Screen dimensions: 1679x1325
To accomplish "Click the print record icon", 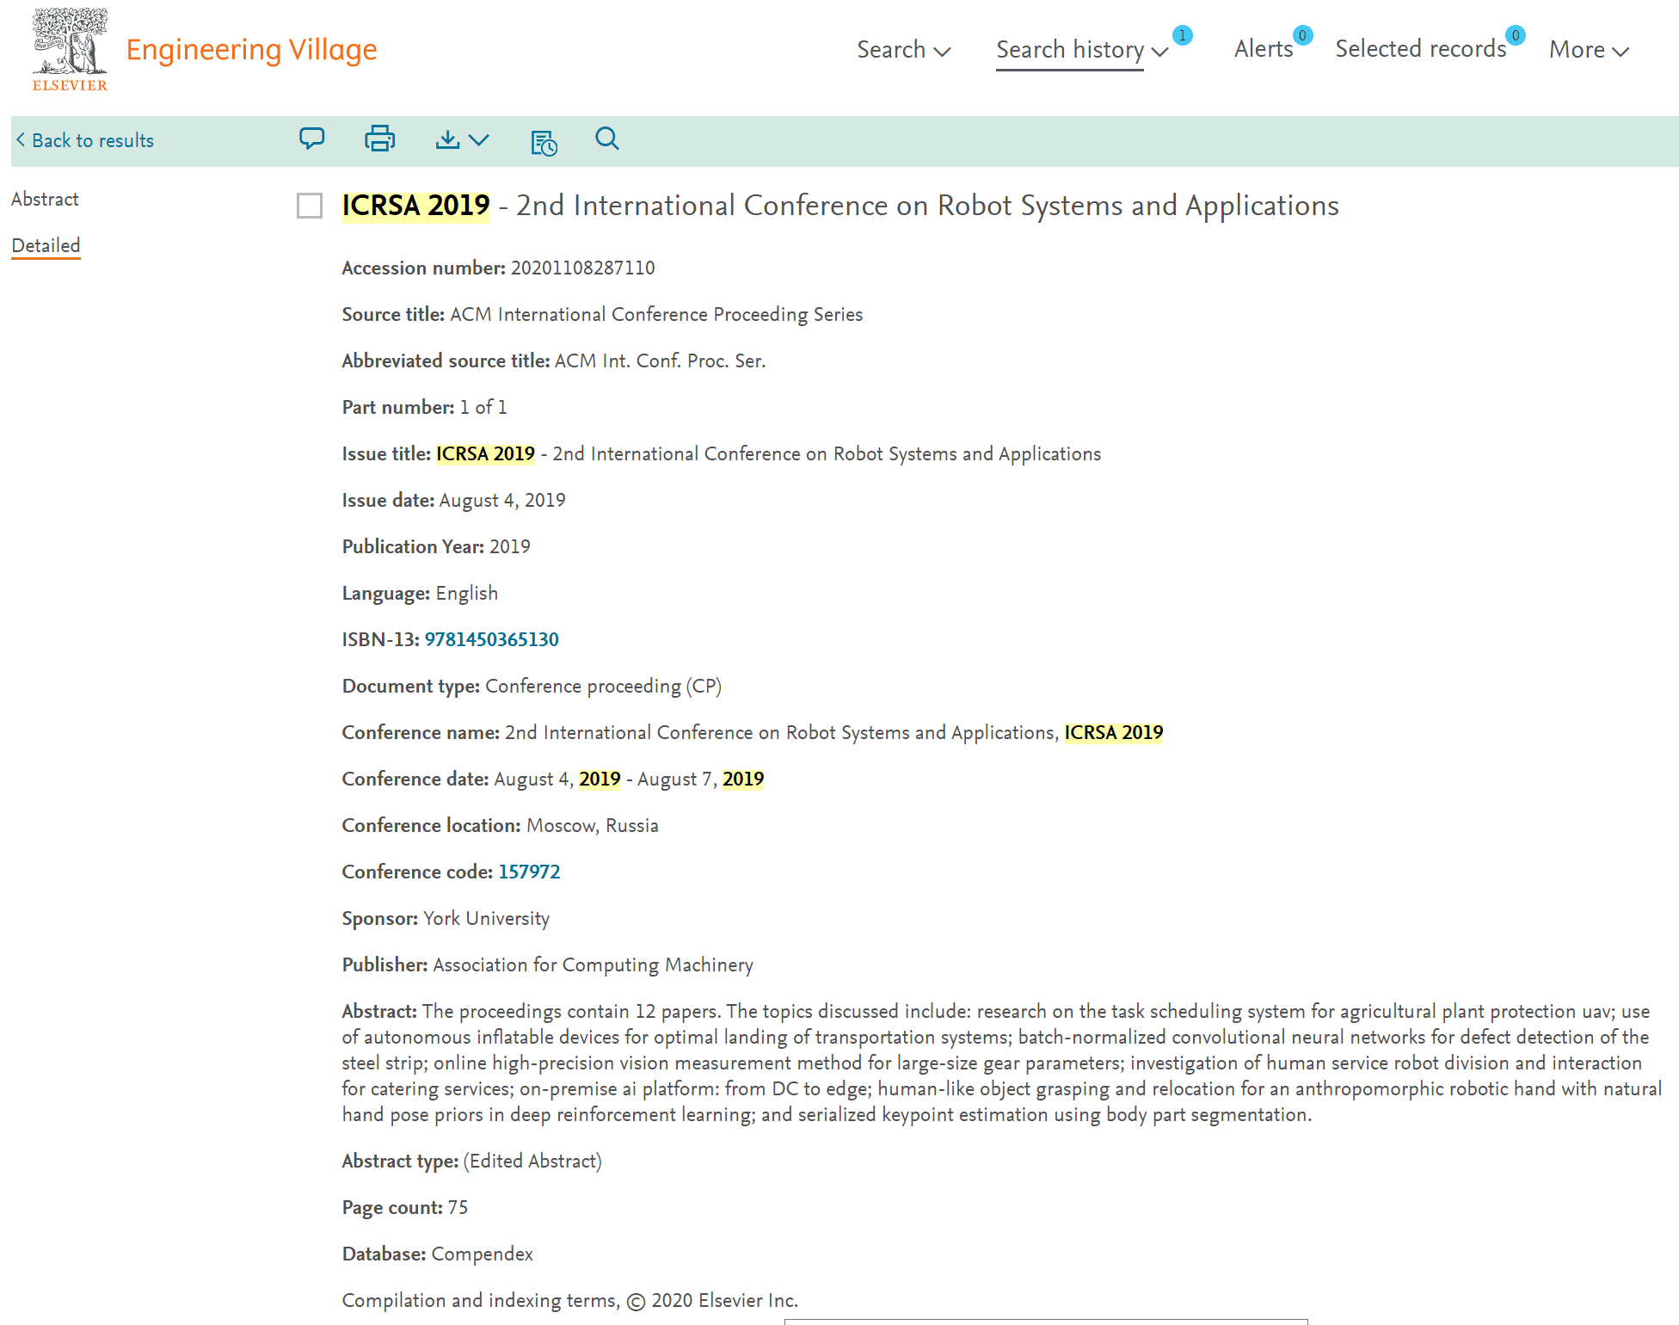I will pyautogui.click(x=379, y=139).
